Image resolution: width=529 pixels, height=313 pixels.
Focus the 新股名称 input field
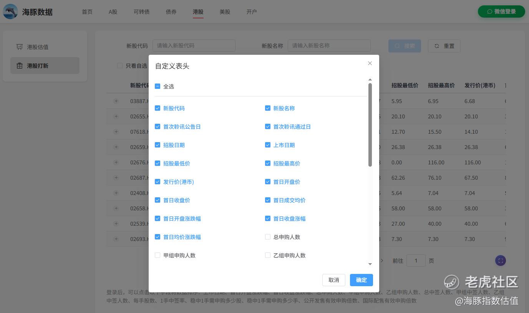329,46
